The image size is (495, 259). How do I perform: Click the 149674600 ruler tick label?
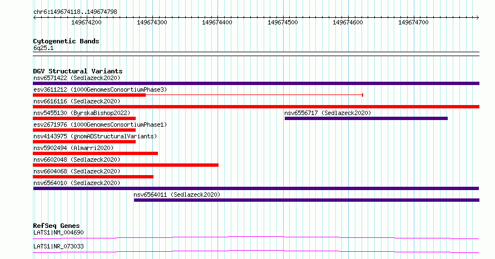click(348, 22)
